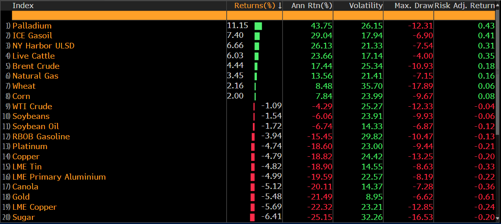Image resolution: width=501 pixels, height=224 pixels.
Task: Click Sugar's red return bar
Action: pos(252,217)
